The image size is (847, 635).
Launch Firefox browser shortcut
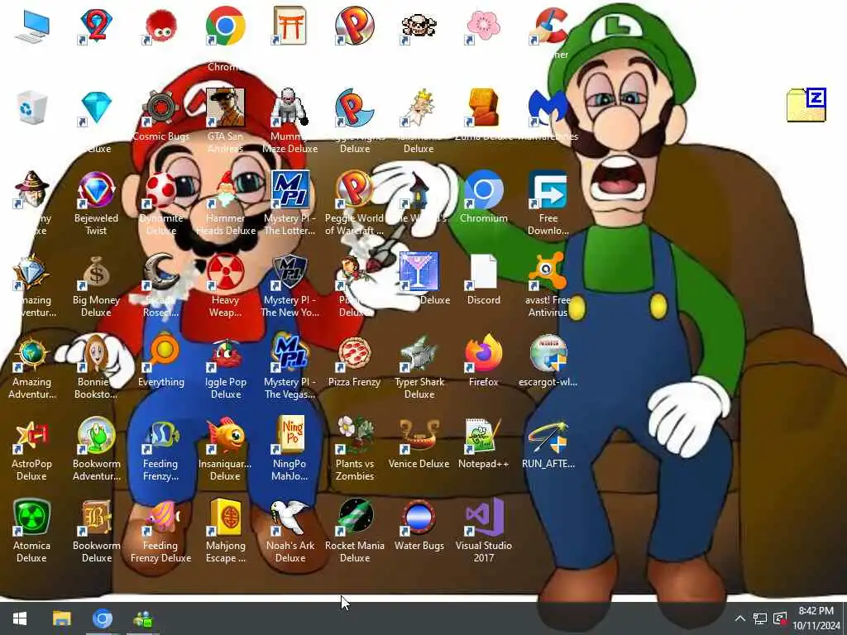click(483, 354)
